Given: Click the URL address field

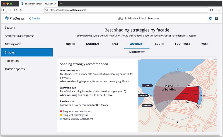Looking at the screenshot, I should click(126, 10).
